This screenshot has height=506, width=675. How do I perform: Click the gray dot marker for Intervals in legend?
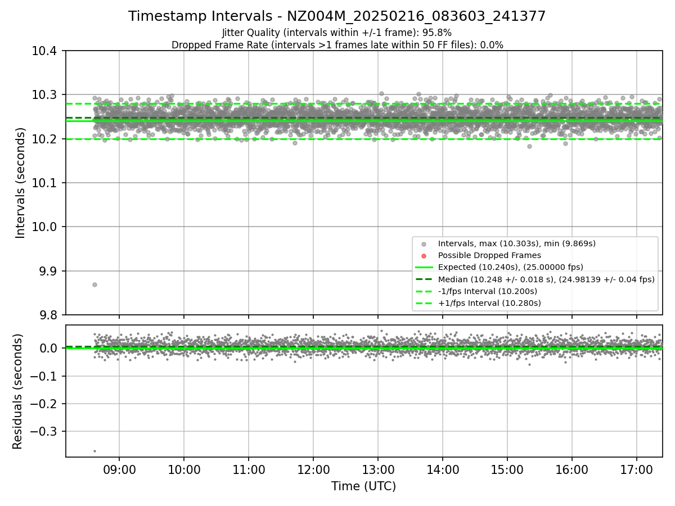click(424, 244)
